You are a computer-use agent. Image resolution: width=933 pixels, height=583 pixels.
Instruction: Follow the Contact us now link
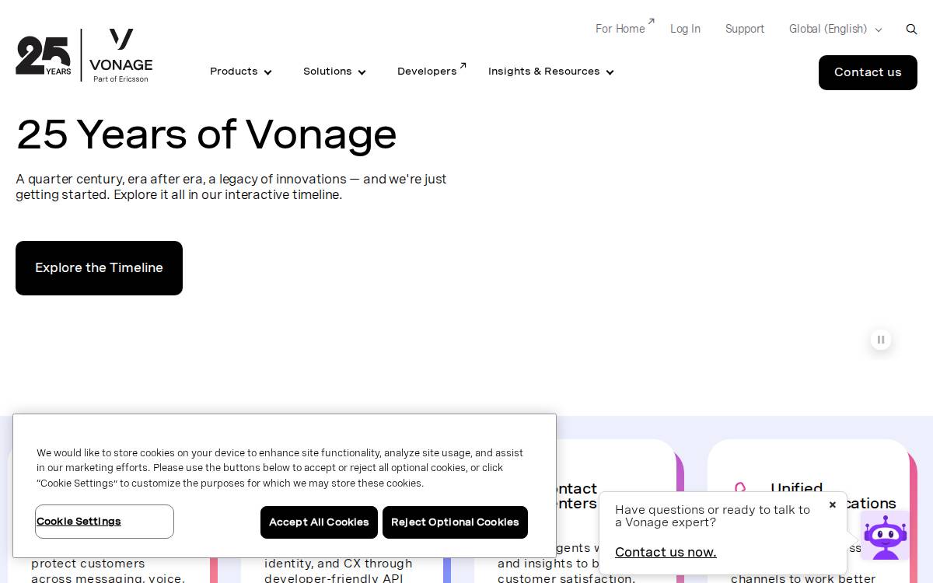point(666,552)
